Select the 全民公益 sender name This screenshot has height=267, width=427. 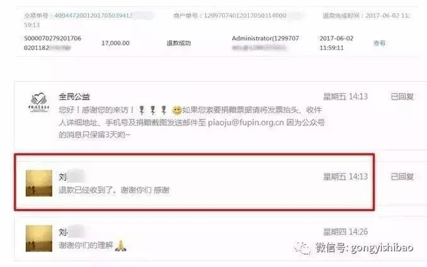click(74, 96)
